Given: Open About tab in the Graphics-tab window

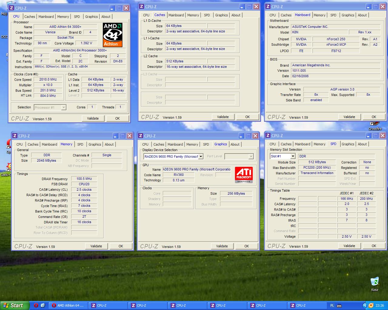Looking at the screenshot, I should [x=235, y=144].
